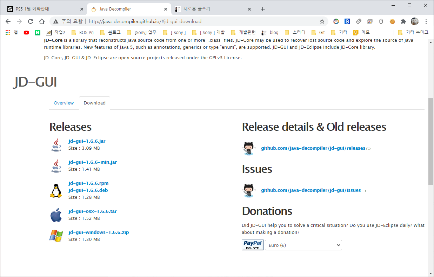The width and height of the screenshot is (434, 277).
Task: Click the PayPal Donate button
Action: pos(253,245)
